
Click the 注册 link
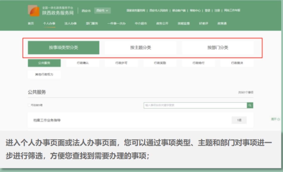click(x=217, y=11)
